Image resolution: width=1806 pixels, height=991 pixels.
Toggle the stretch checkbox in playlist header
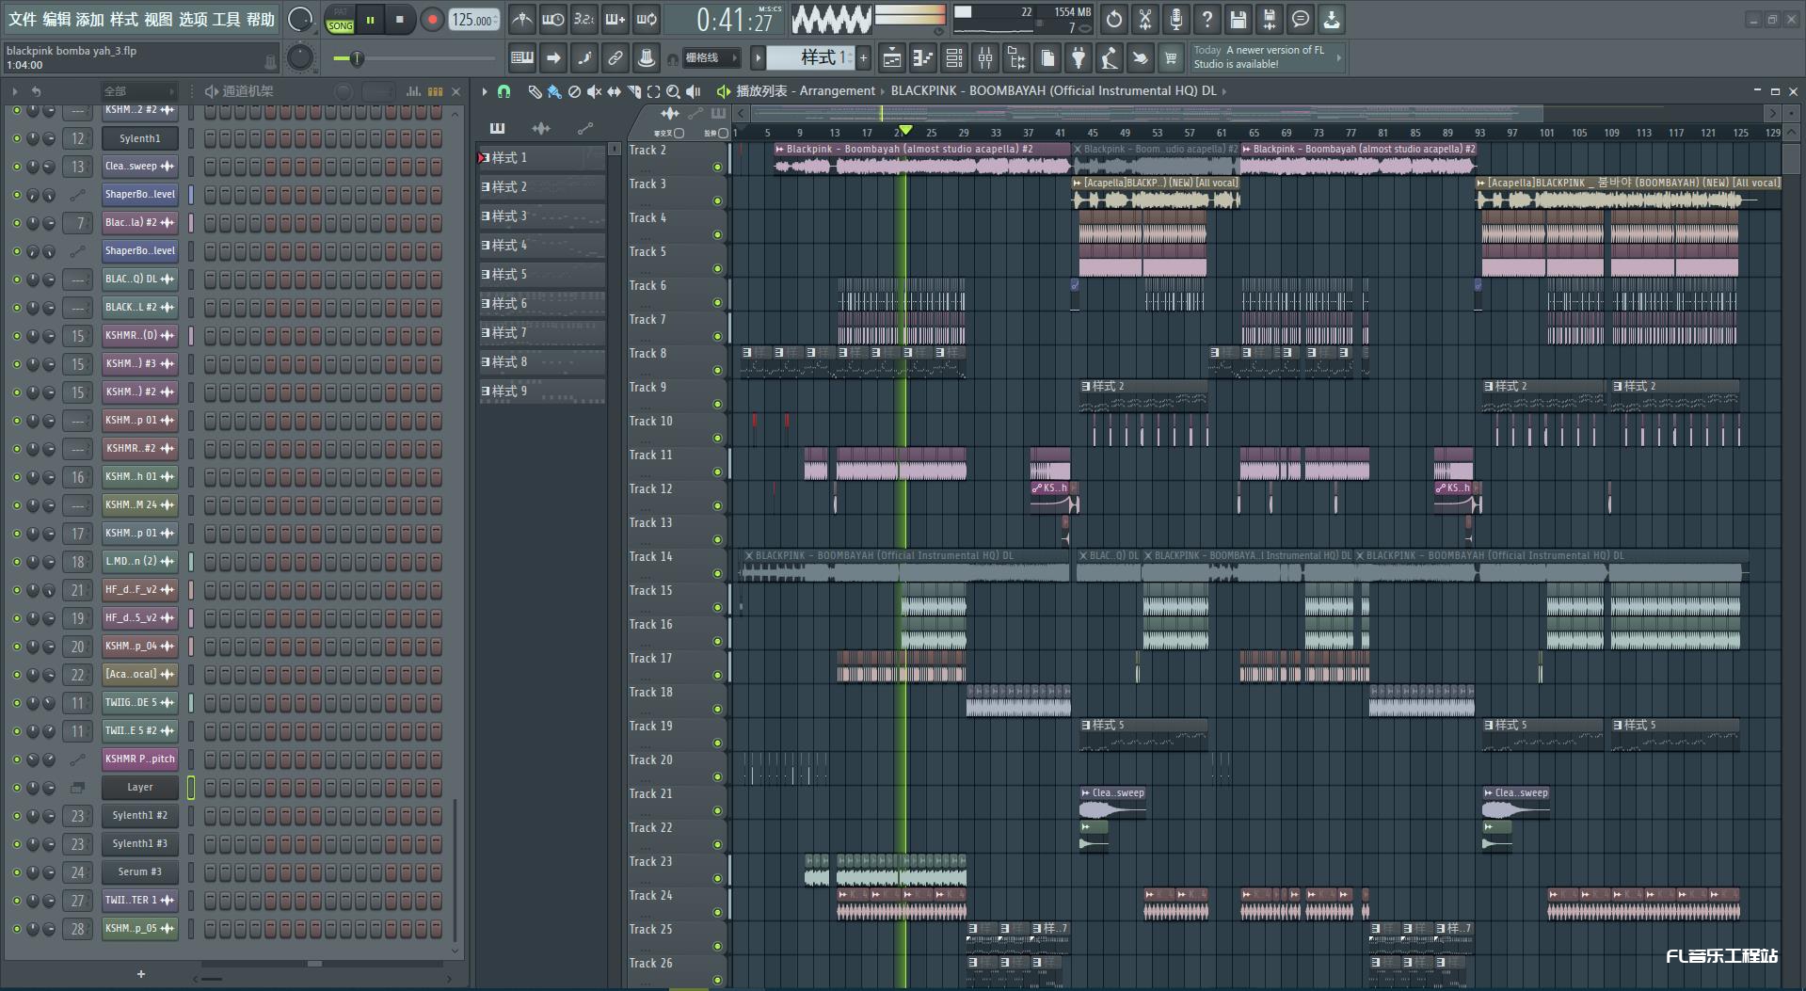(x=723, y=134)
